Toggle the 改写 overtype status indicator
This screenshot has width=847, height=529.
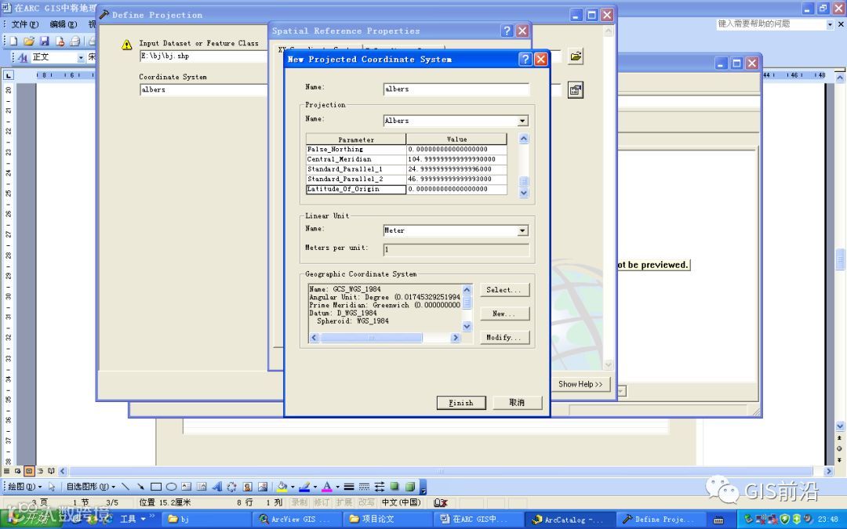(366, 502)
